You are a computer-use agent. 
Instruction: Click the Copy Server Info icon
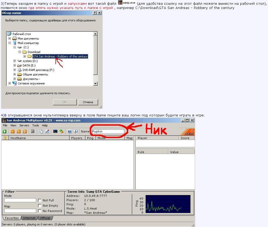[41, 131]
